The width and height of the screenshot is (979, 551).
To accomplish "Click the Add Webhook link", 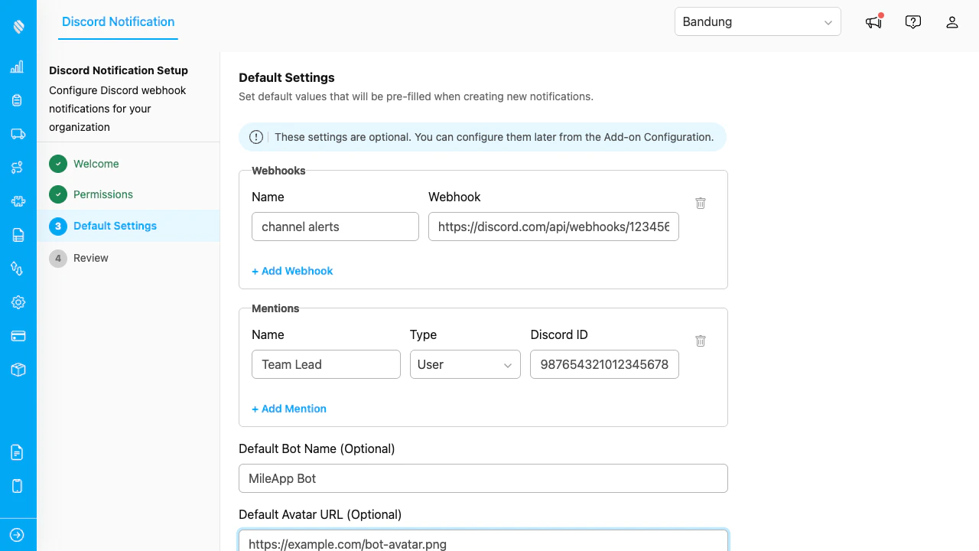I will click(292, 271).
